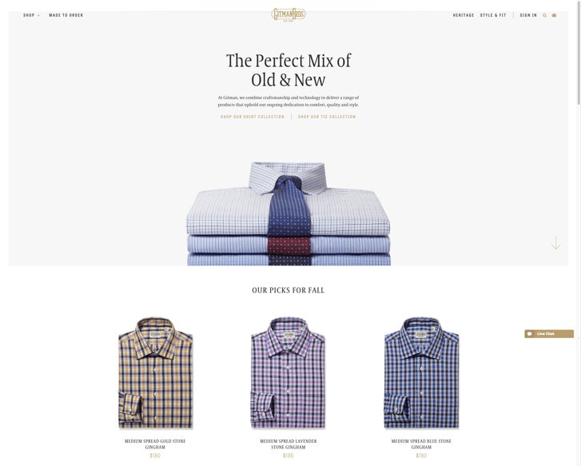Image resolution: width=581 pixels, height=466 pixels.
Task: Open the shopping bag icon
Action: (x=555, y=15)
